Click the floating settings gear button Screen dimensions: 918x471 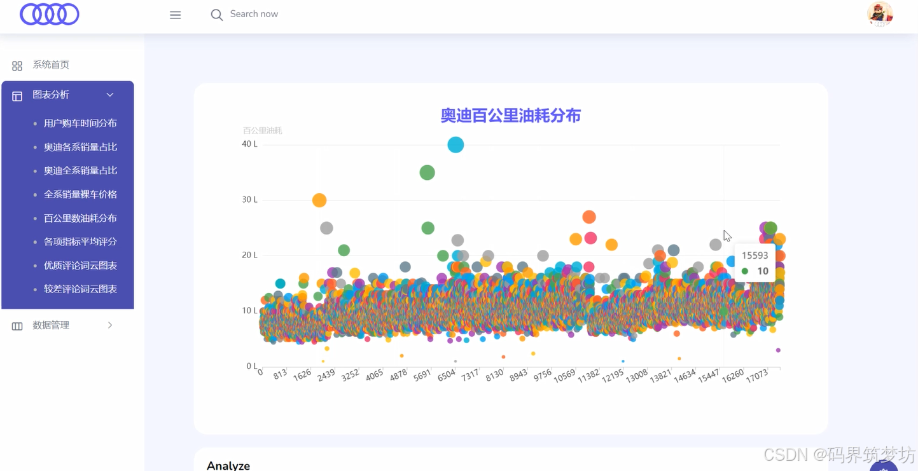884,467
